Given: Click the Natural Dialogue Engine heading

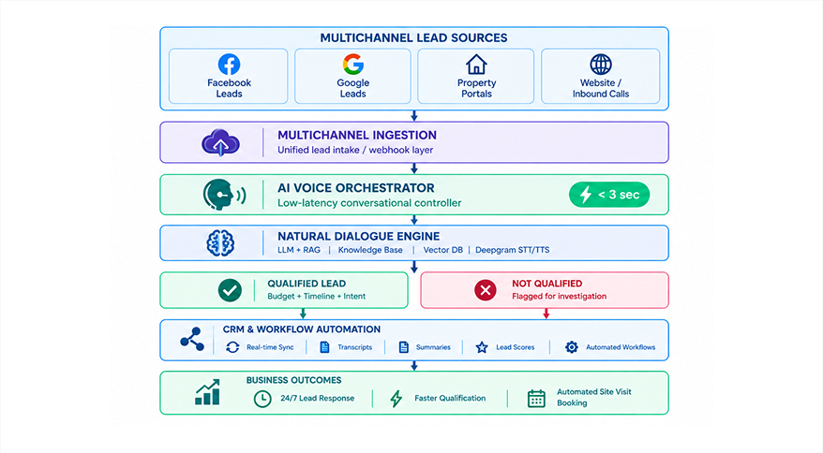Looking at the screenshot, I should pos(358,236).
